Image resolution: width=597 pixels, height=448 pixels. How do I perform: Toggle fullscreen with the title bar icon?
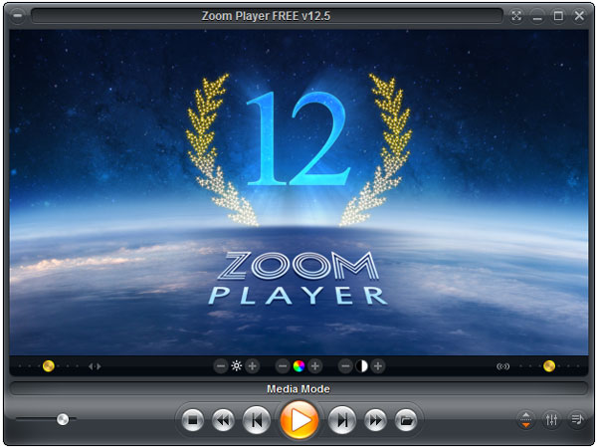click(x=516, y=16)
